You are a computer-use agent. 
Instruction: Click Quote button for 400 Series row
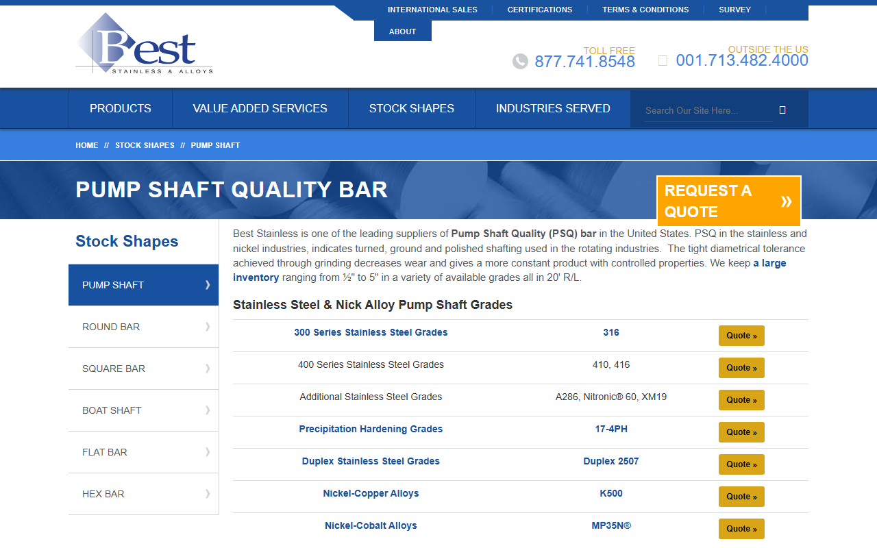pos(741,368)
